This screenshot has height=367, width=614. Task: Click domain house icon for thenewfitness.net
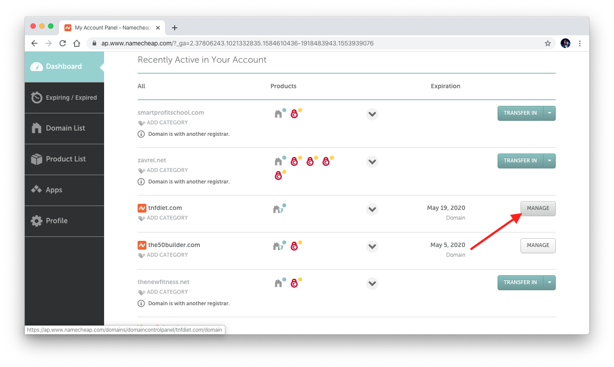point(278,283)
